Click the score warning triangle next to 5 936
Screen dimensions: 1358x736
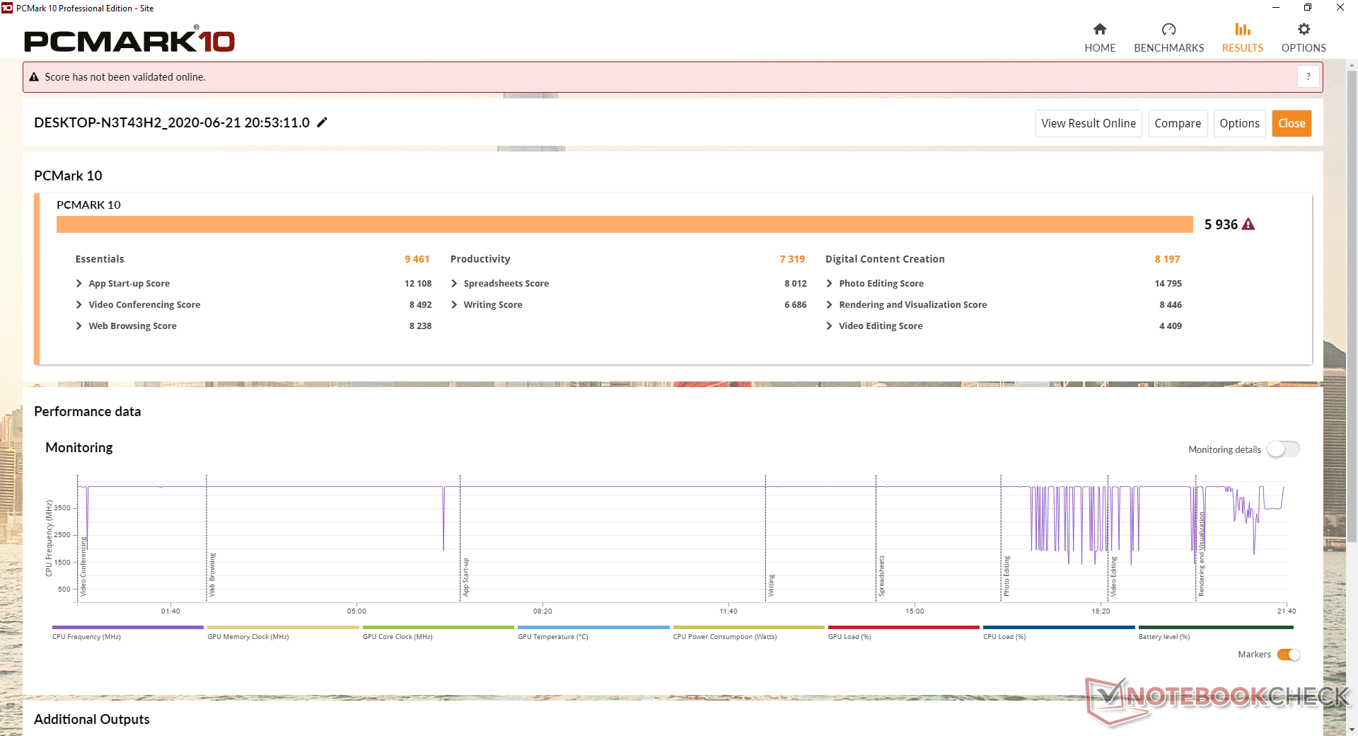(x=1248, y=224)
